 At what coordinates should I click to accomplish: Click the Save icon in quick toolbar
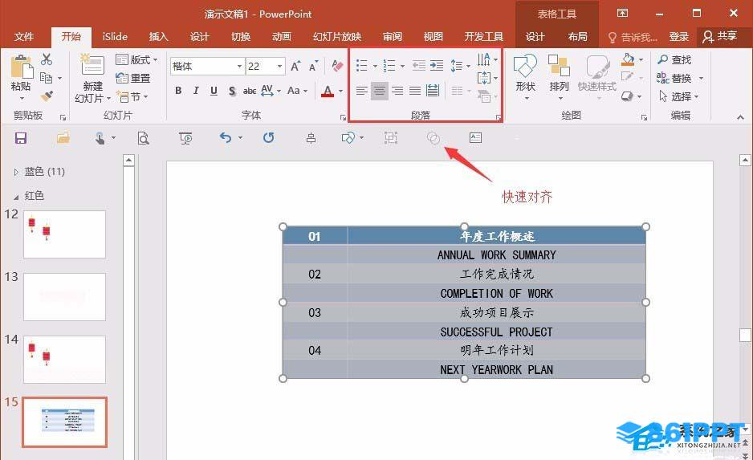tap(21, 138)
